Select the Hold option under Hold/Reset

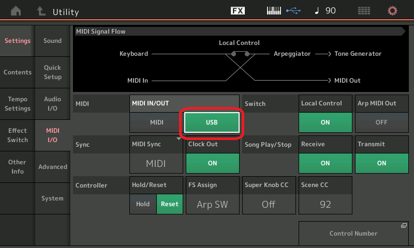pos(143,204)
